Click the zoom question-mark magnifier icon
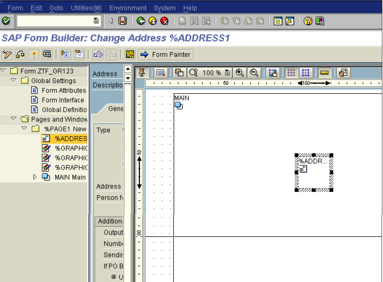Viewport: 383px width, 282px height. [x=193, y=73]
